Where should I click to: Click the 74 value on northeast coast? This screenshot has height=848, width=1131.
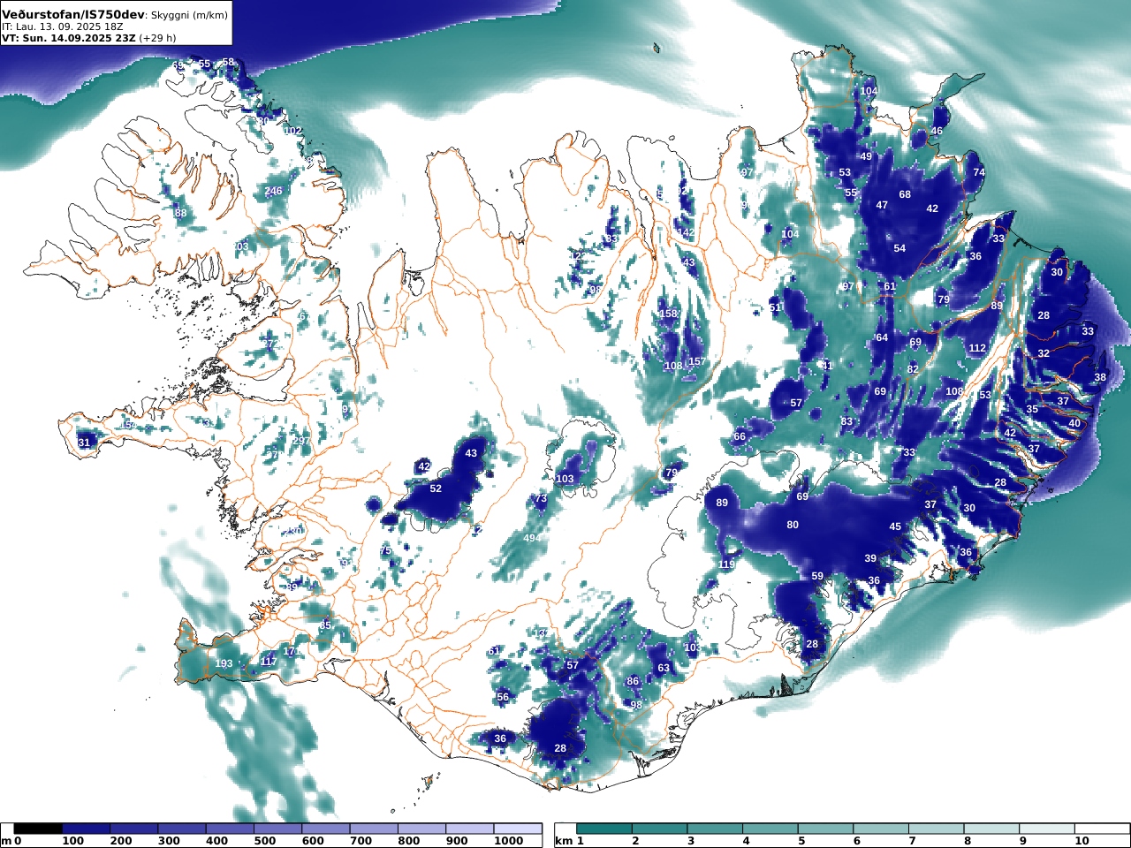tap(978, 172)
